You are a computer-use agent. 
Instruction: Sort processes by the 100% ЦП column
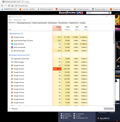click(x=57, y=28)
